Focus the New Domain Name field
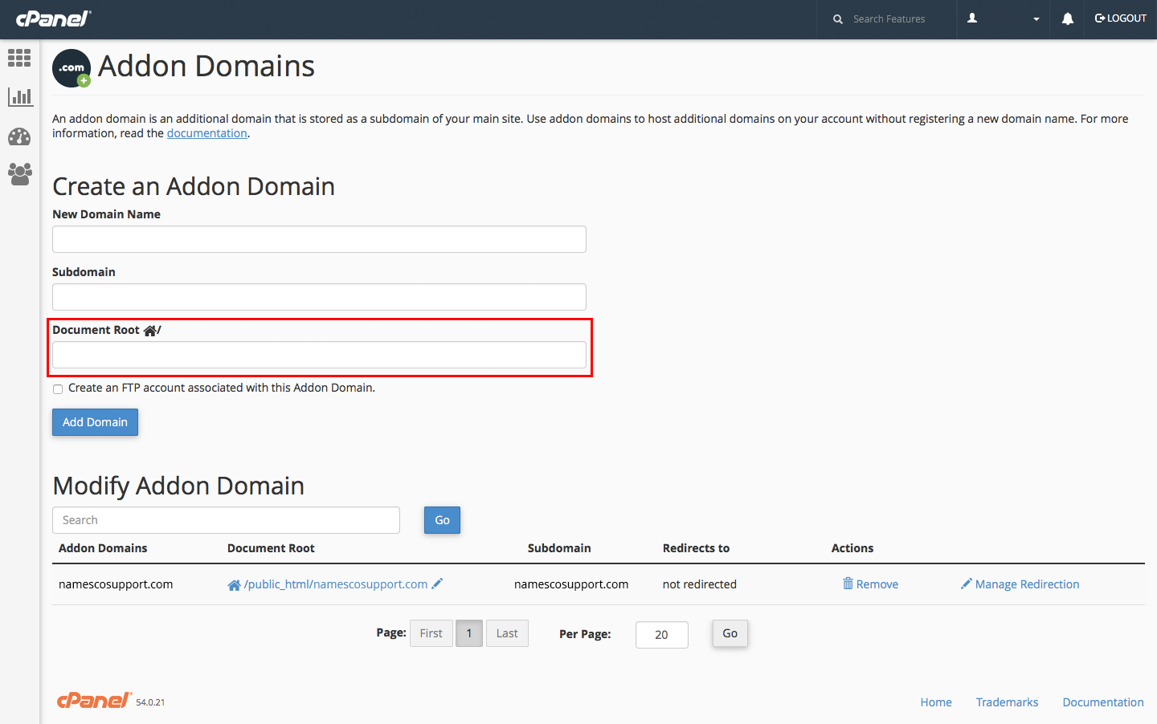 coord(319,239)
